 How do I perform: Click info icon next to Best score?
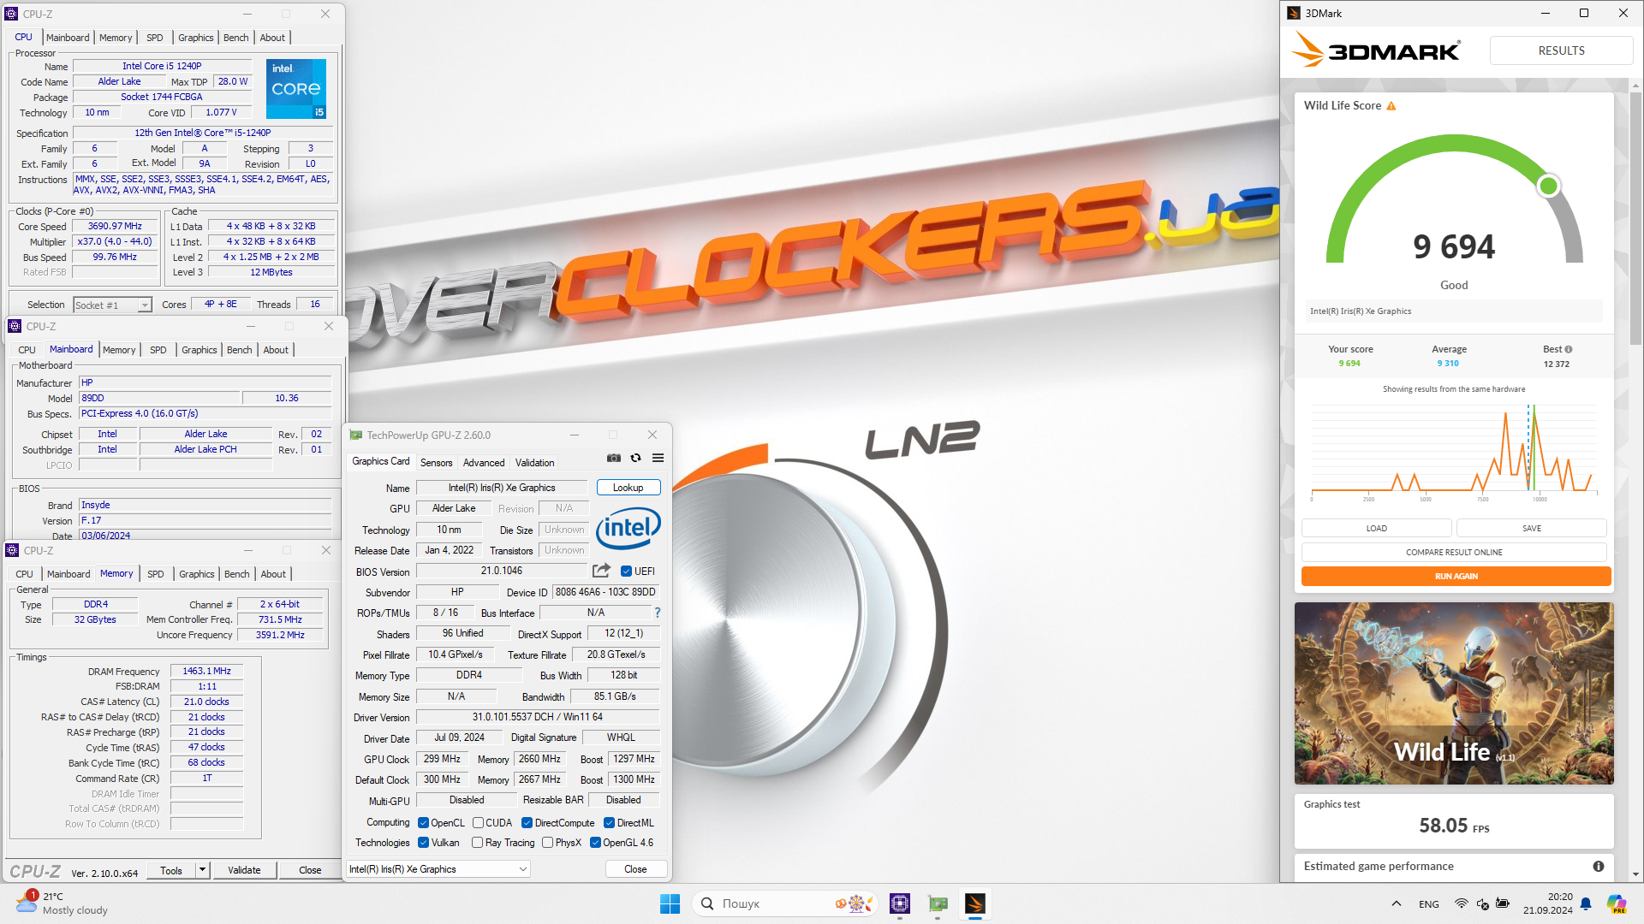(x=1569, y=349)
